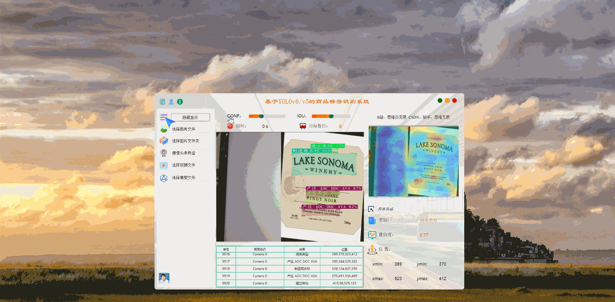The image size is (615, 302).
Task: Click the red window close dot
Action: [x=454, y=100]
